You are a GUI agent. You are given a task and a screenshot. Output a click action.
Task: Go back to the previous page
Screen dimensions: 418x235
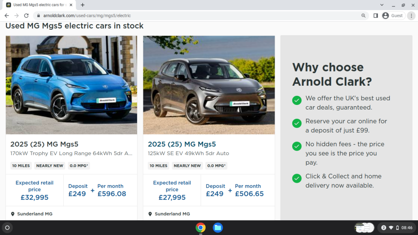(7, 16)
